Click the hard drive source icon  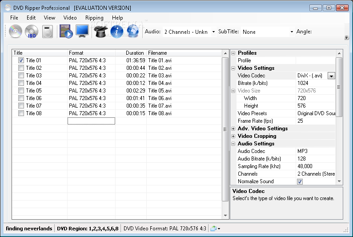[x=48, y=32]
